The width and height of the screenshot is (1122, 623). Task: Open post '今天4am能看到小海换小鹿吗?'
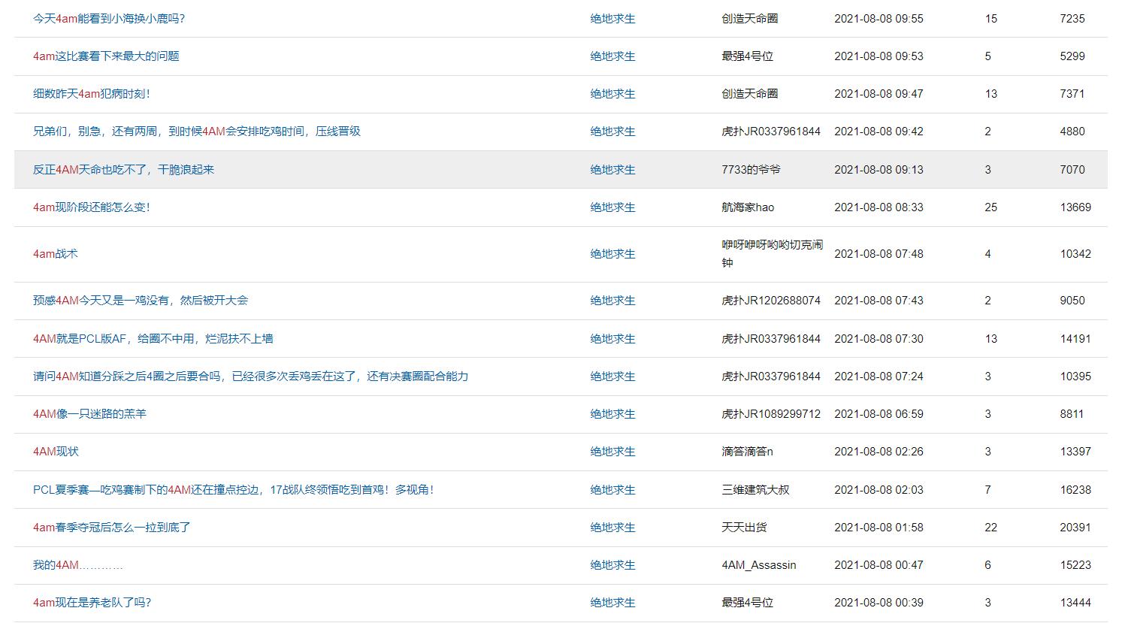(109, 19)
